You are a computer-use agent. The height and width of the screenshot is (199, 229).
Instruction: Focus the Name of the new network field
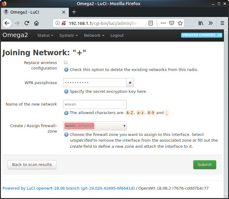coord(95,104)
